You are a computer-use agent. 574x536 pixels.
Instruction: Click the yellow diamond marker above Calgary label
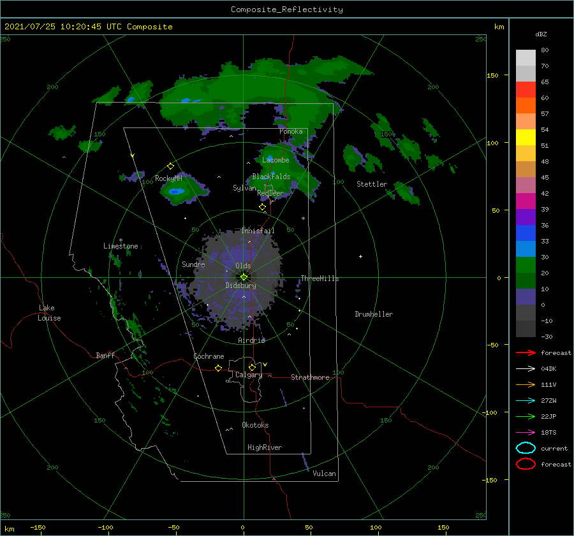(x=252, y=367)
